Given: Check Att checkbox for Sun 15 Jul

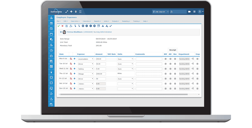Looking at the screenshot, I should point(170,89).
